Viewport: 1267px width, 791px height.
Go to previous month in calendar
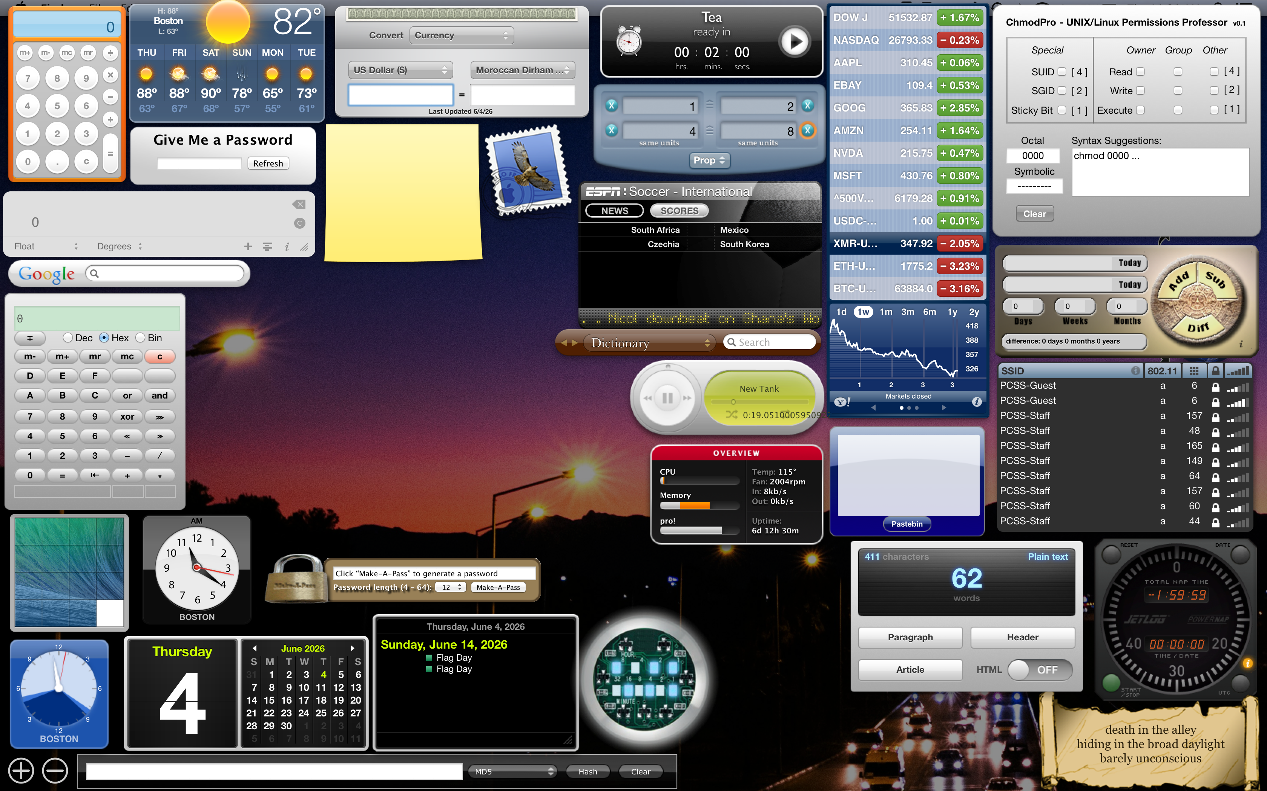[x=255, y=648]
